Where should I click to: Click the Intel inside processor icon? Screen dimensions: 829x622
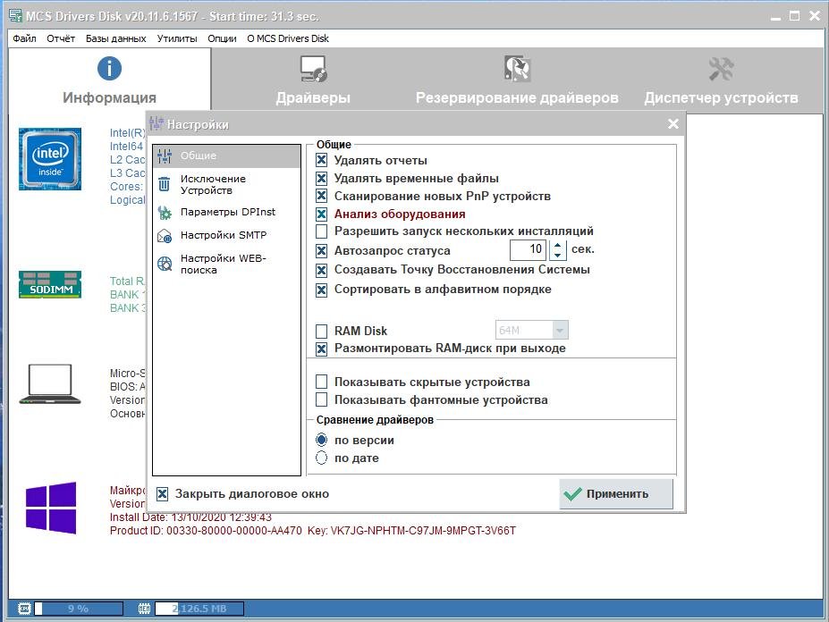(x=50, y=158)
